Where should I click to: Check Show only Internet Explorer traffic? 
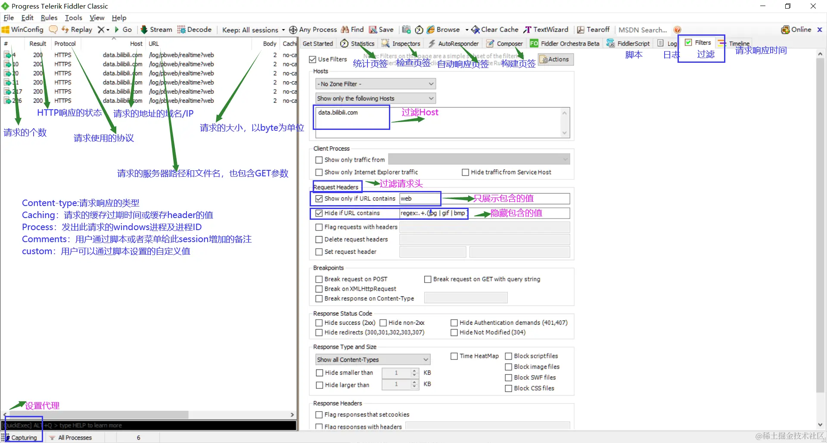coord(319,172)
